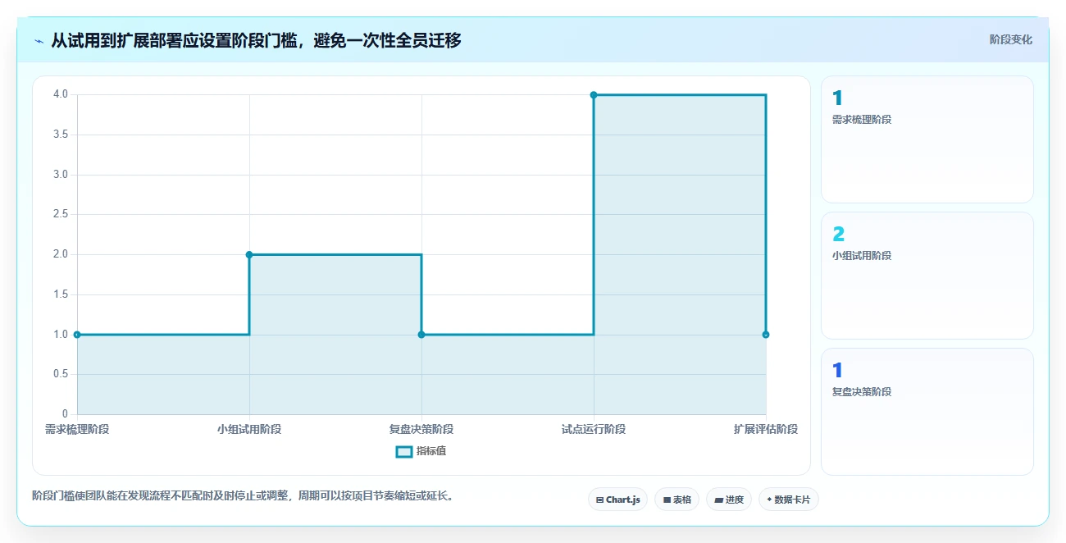Click the 阶段变化 label in header

coord(1010,39)
